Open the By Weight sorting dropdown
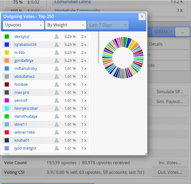The height and width of the screenshot is (184, 191). 66,25
